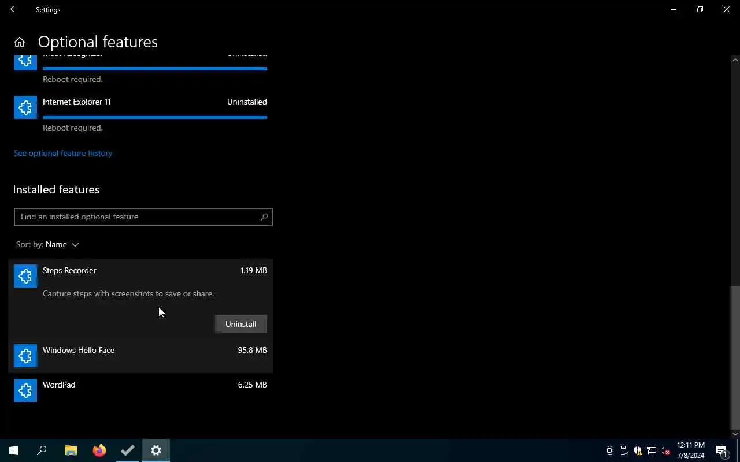Viewport: 740px width, 462px height.
Task: Select the Windows Hello Face row
Action: 141,356
